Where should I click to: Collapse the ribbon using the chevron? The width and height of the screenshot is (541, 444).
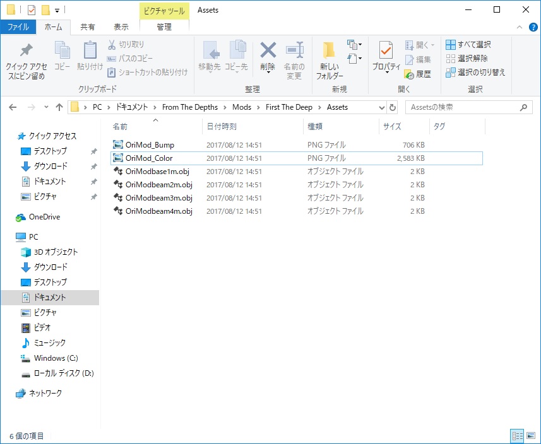coord(520,27)
